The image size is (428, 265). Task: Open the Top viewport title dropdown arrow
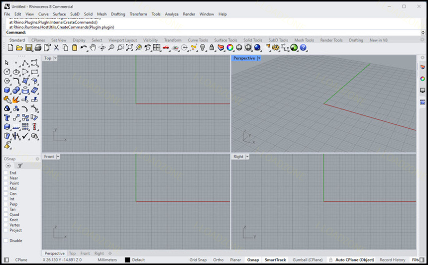click(x=55, y=58)
